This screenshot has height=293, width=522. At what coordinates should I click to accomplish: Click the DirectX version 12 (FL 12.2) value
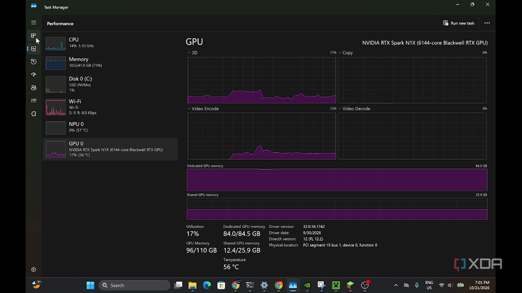tap(313, 239)
